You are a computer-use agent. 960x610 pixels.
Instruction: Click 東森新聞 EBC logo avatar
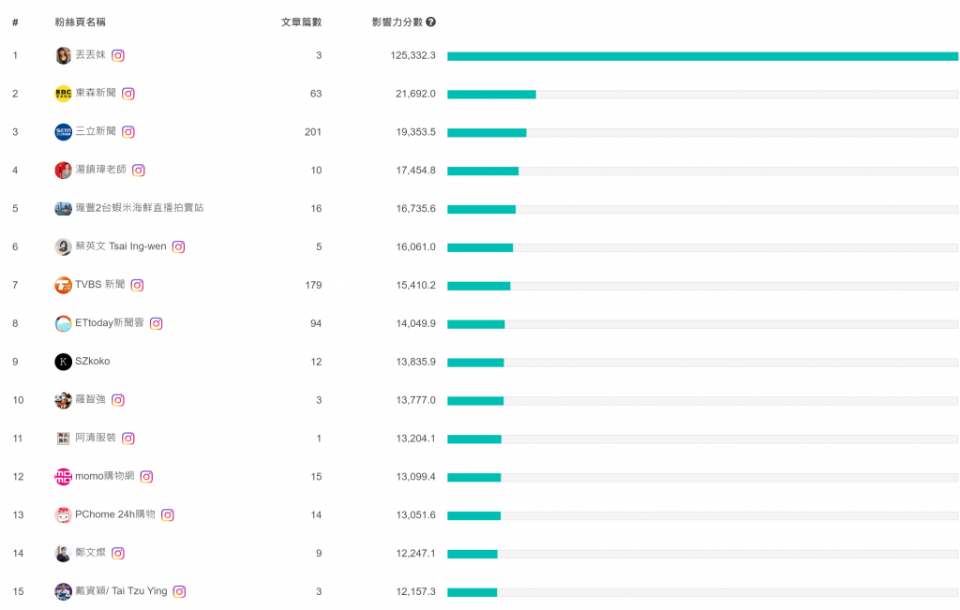[63, 94]
